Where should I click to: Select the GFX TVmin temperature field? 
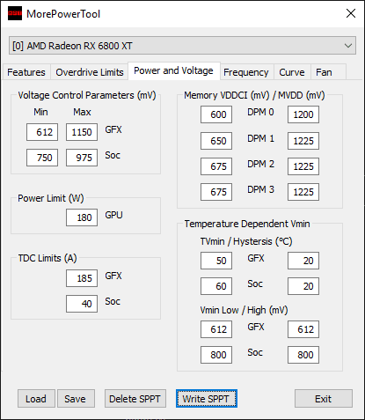pyautogui.click(x=216, y=261)
